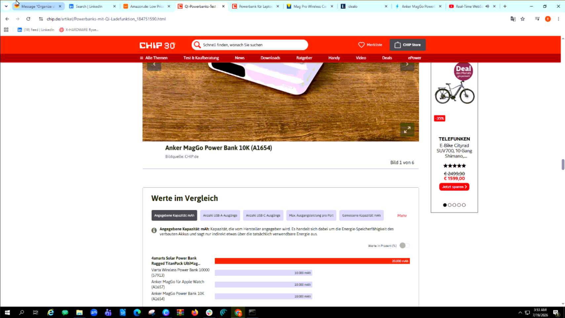Image resolution: width=565 pixels, height=318 pixels.
Task: Click the Jetzt sparen button in the ad
Action: (454, 187)
